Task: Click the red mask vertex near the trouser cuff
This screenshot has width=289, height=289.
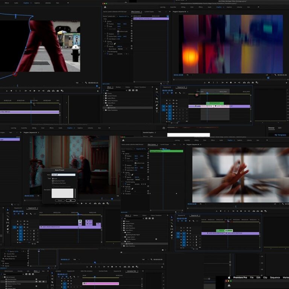Action: (15, 74)
